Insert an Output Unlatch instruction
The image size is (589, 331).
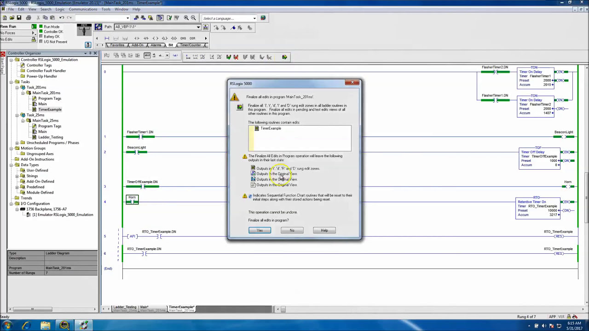click(173, 38)
